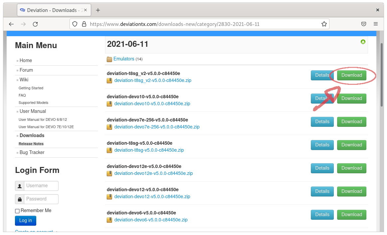Go back to the previous page

pos(11,24)
